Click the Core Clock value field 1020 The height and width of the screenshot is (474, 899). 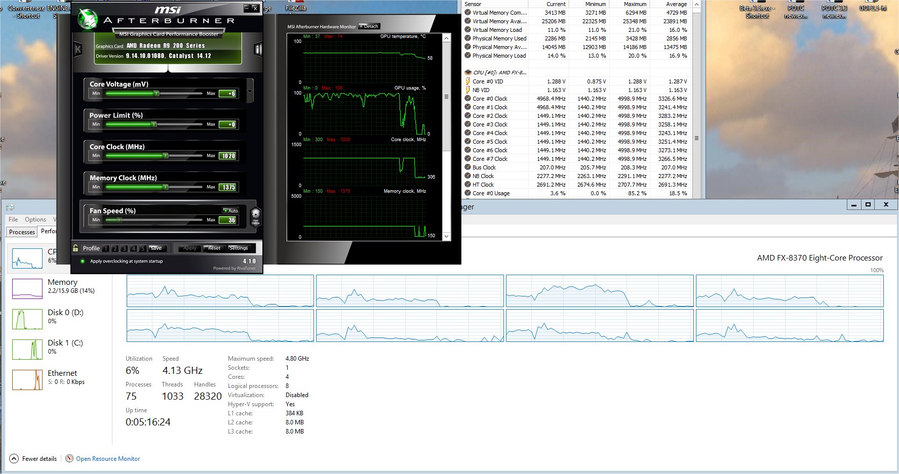pyautogui.click(x=228, y=156)
